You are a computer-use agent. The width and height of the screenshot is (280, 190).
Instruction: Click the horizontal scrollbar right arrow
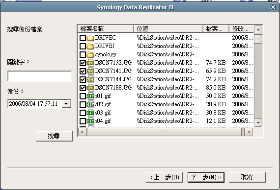(x=249, y=132)
